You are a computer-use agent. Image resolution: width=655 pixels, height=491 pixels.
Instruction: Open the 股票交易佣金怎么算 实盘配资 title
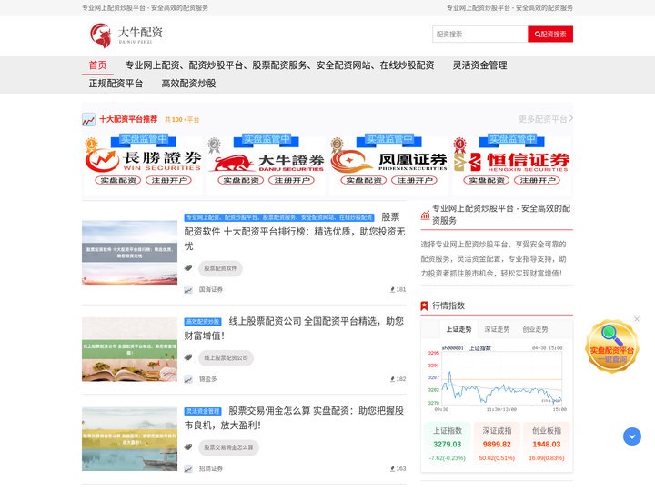(x=294, y=418)
